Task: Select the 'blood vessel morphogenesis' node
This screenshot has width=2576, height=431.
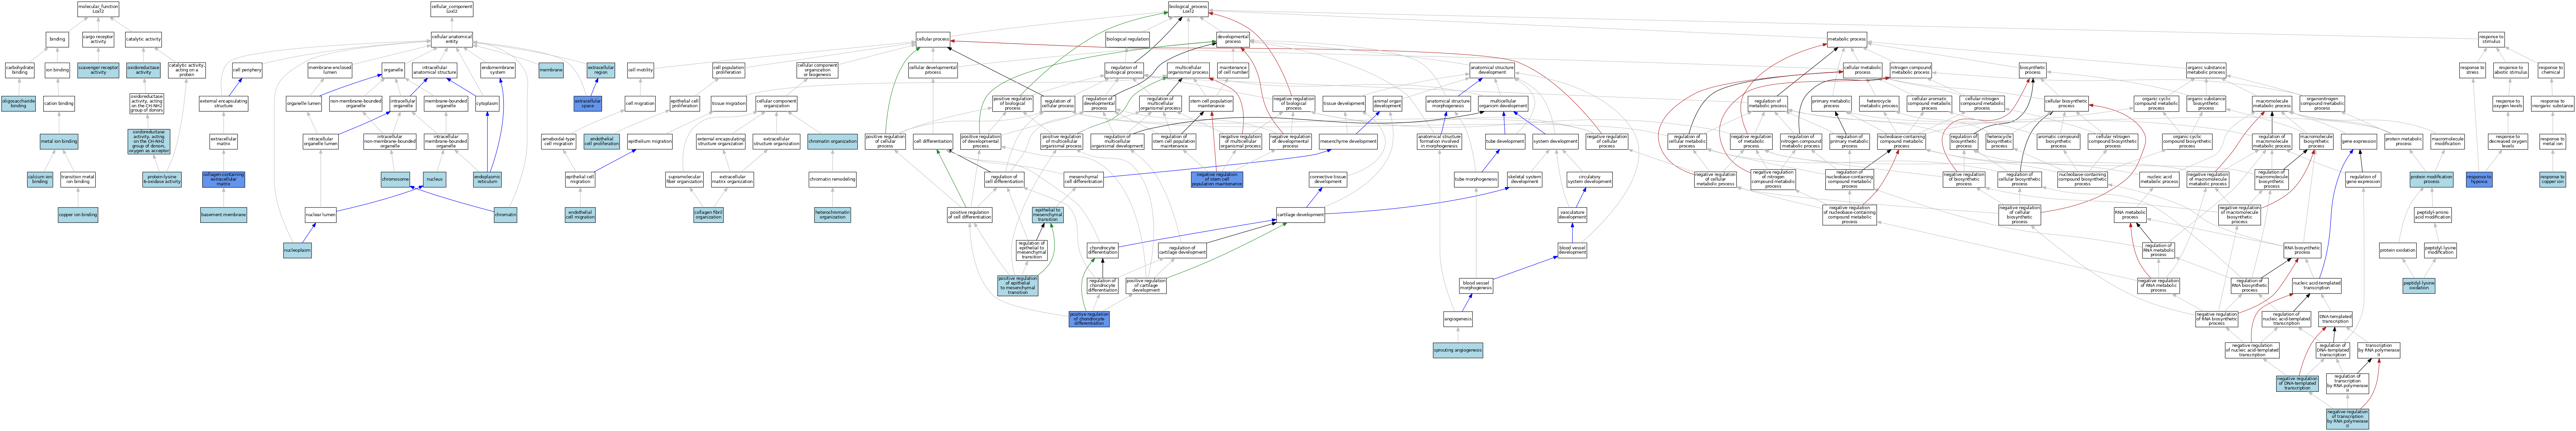Action: 1476,286
